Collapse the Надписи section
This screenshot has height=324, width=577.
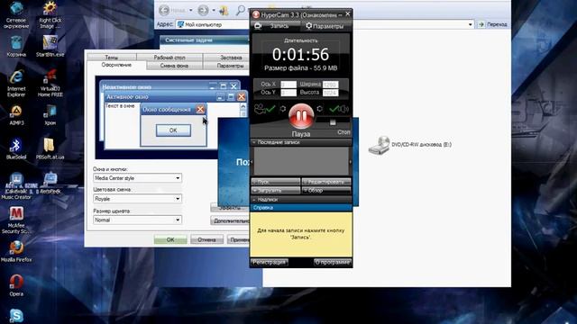tap(301, 200)
